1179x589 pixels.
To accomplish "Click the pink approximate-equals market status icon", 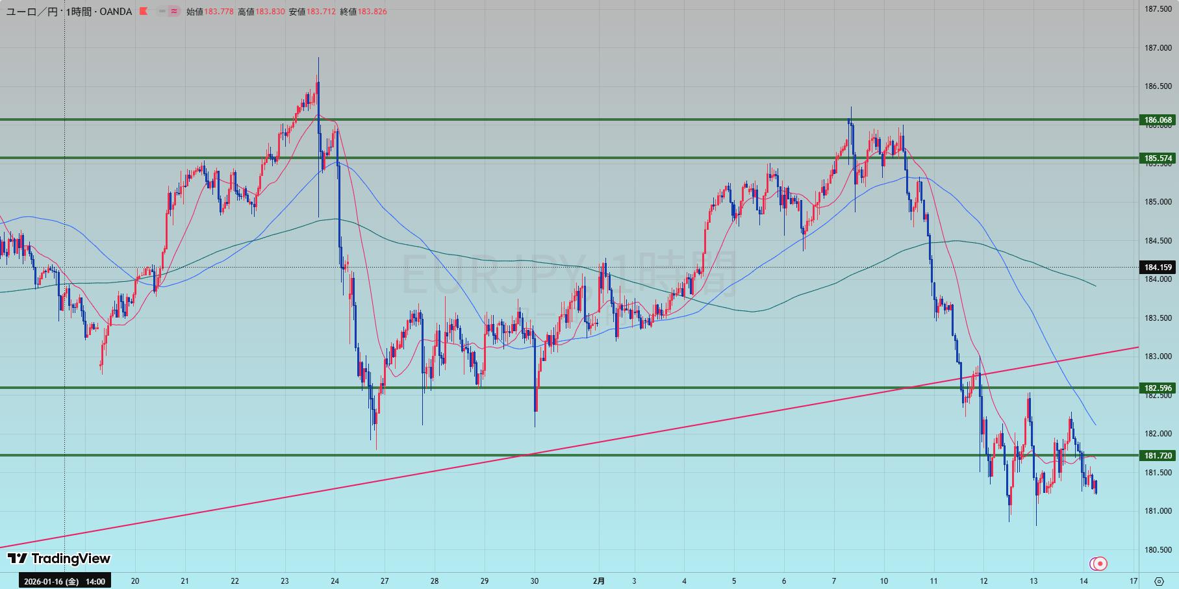I will (x=173, y=12).
